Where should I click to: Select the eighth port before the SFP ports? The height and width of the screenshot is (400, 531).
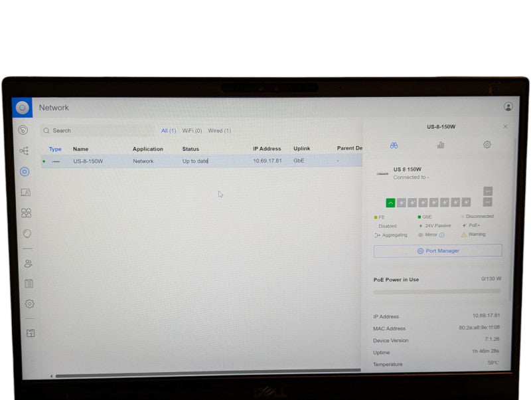coord(467,203)
